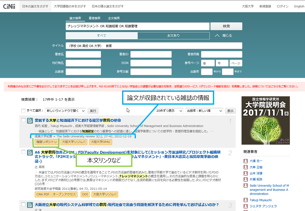
Task: Click author icon next to 山本 洋雄
Action: [246, 173]
